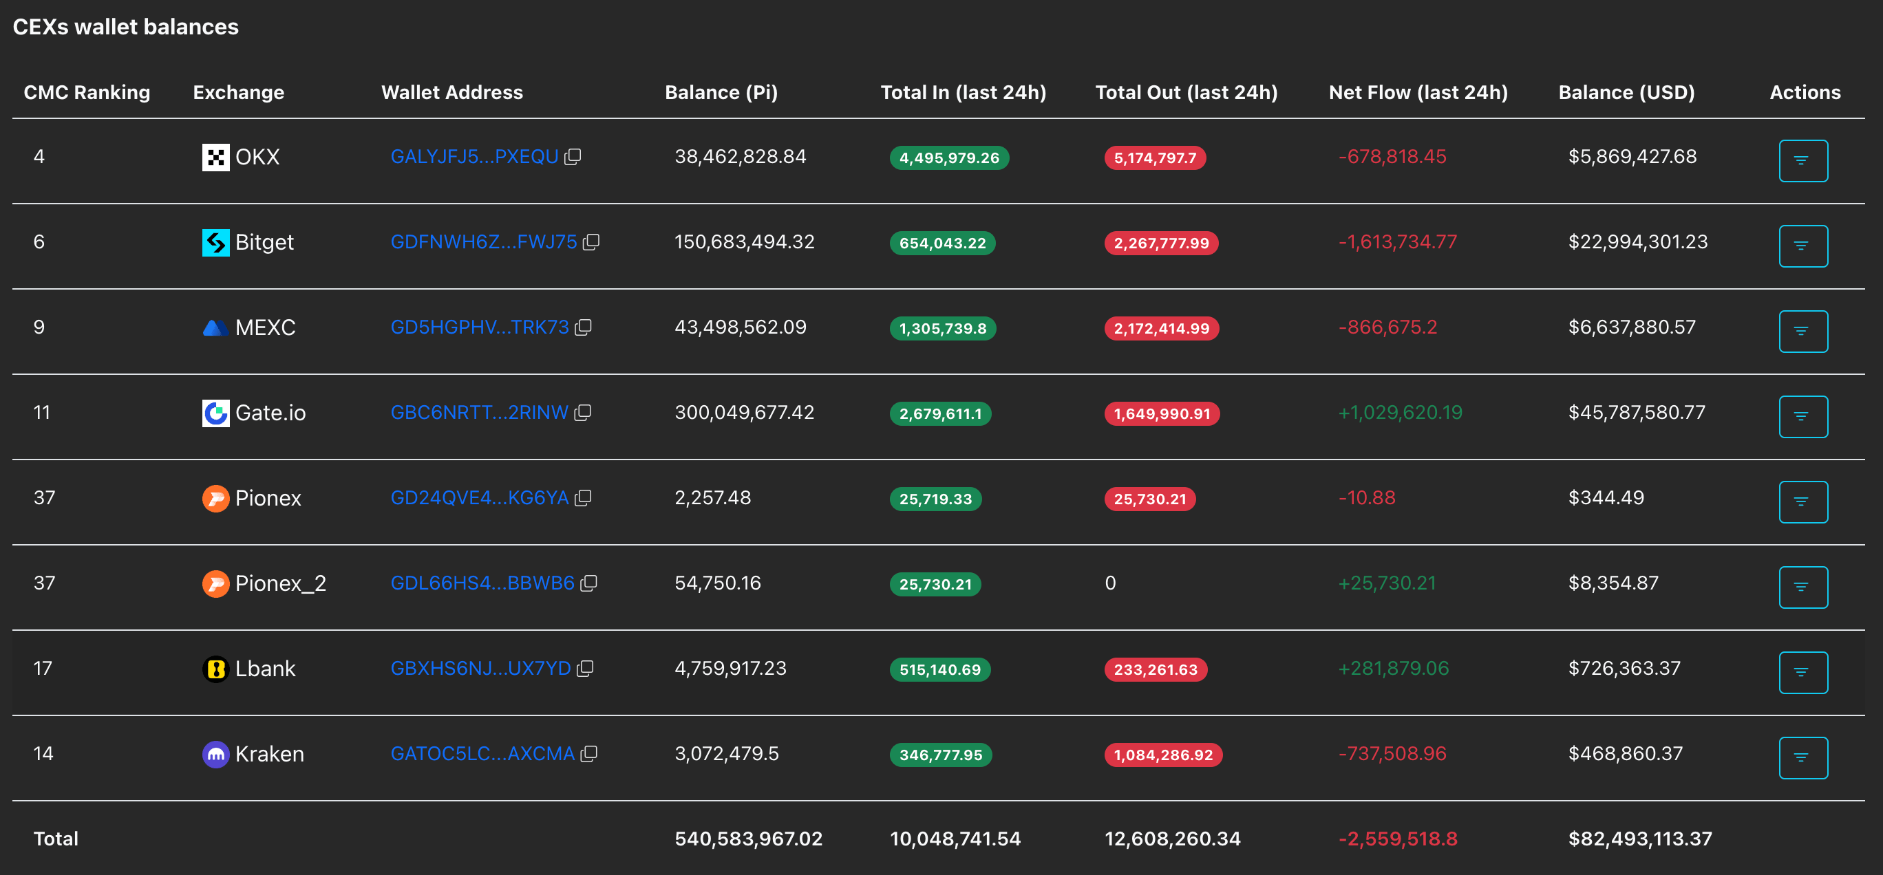
Task: Click the Pionex_2 row logo
Action: pyautogui.click(x=215, y=584)
